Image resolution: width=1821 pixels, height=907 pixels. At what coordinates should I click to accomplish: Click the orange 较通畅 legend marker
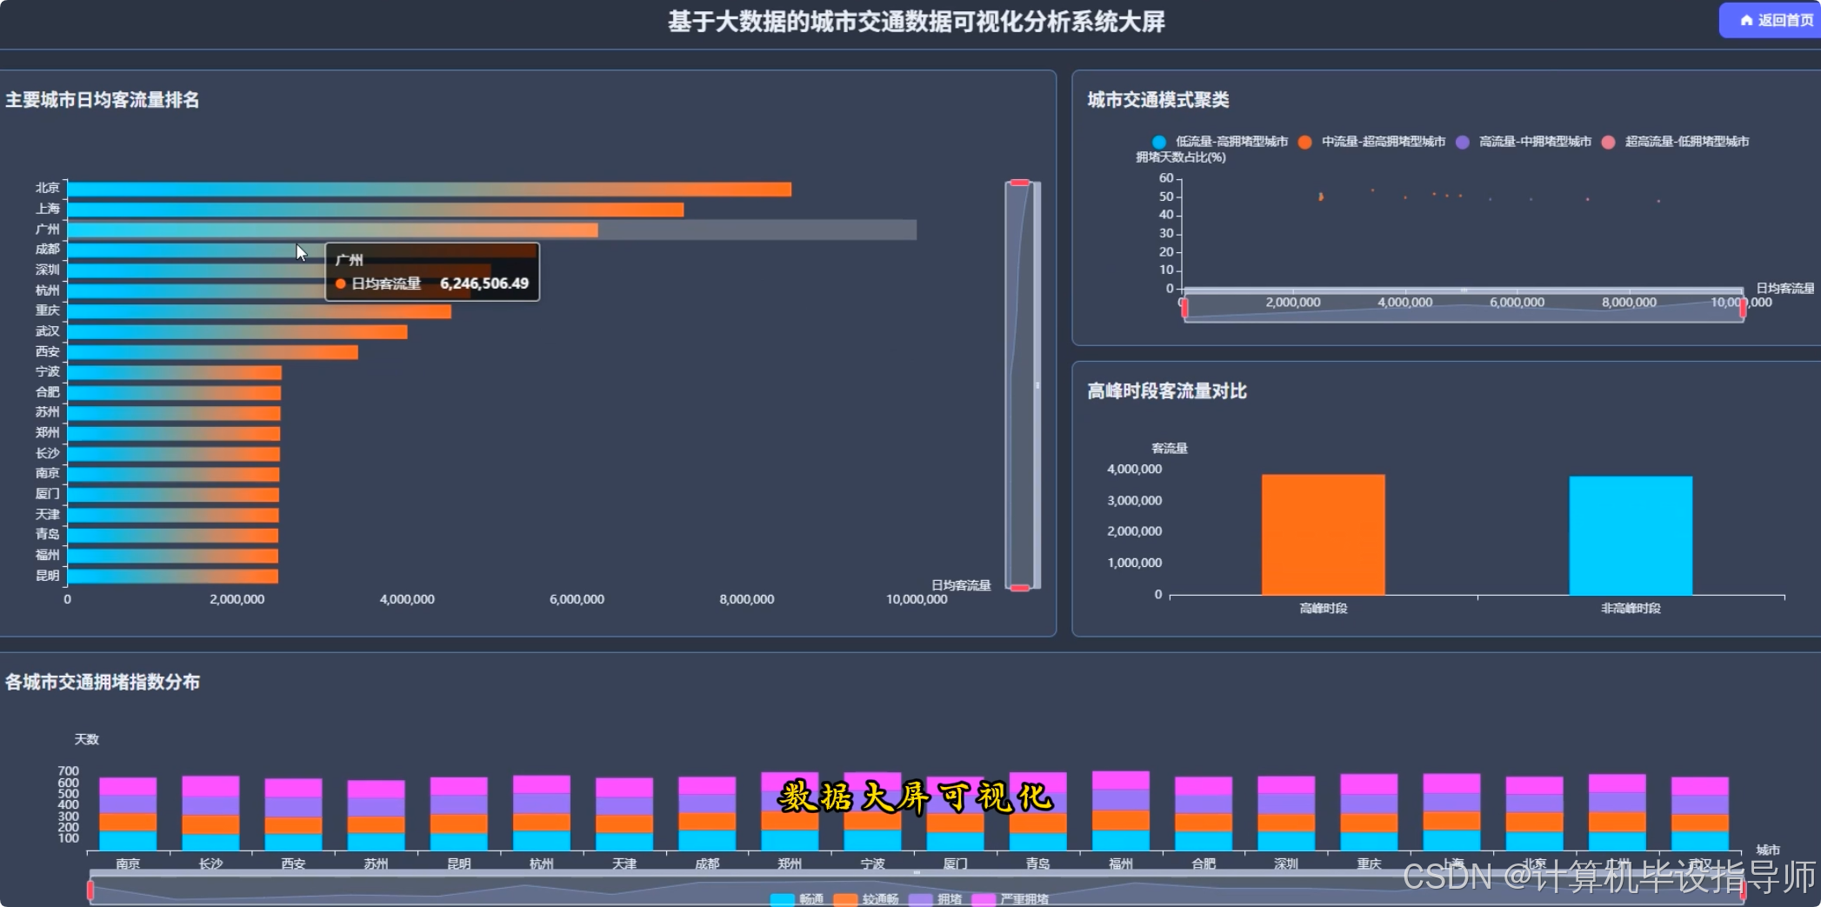click(x=844, y=899)
